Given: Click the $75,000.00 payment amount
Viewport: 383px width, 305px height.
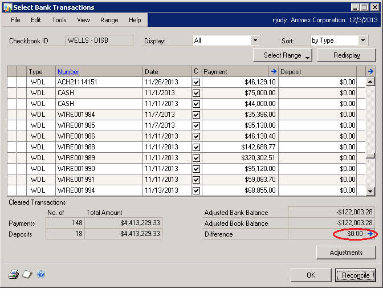Looking at the screenshot, I should tap(260, 92).
